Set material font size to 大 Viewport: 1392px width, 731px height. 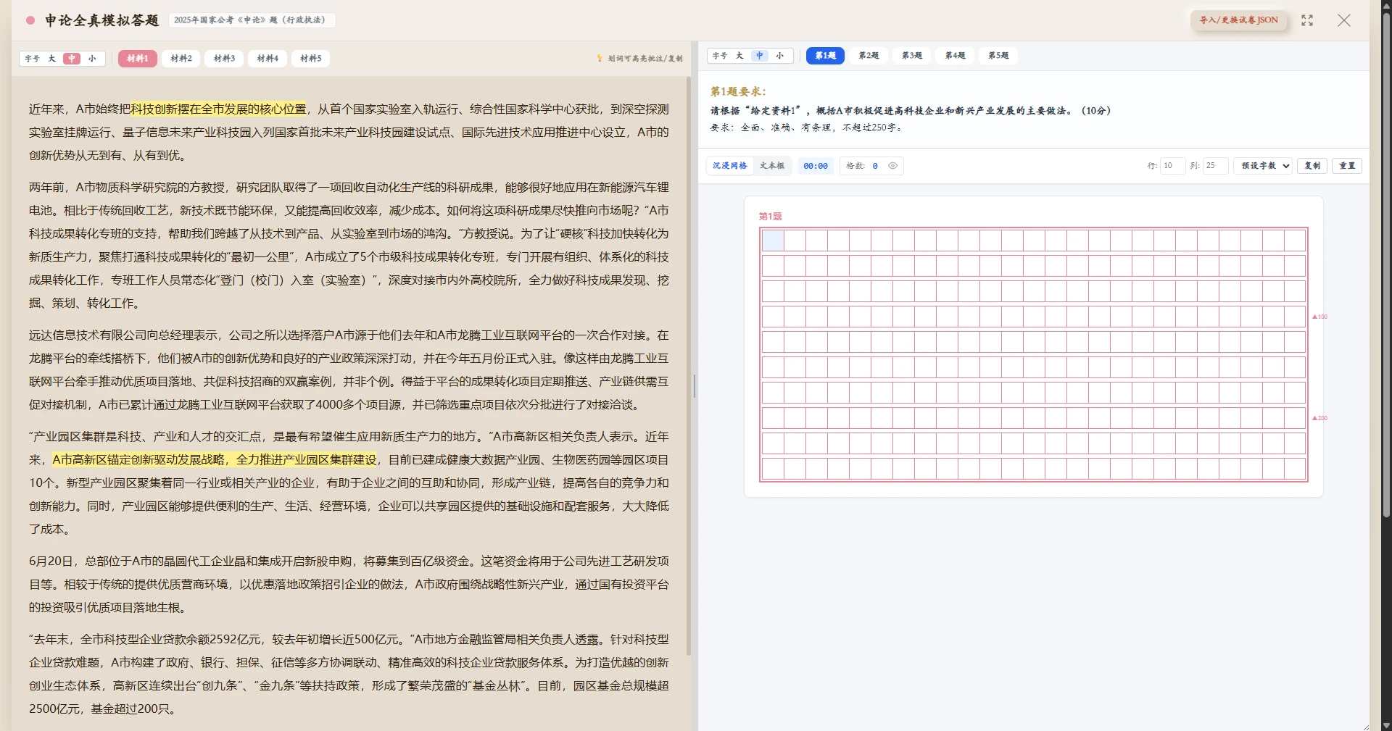coord(51,59)
